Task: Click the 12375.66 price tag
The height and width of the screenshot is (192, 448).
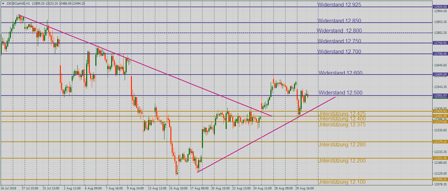Action: pyautogui.click(x=440, y=122)
